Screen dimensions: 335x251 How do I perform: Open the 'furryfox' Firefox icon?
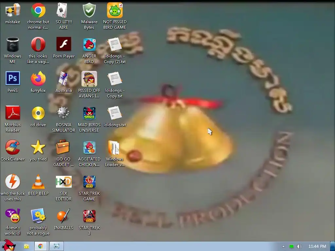click(38, 78)
